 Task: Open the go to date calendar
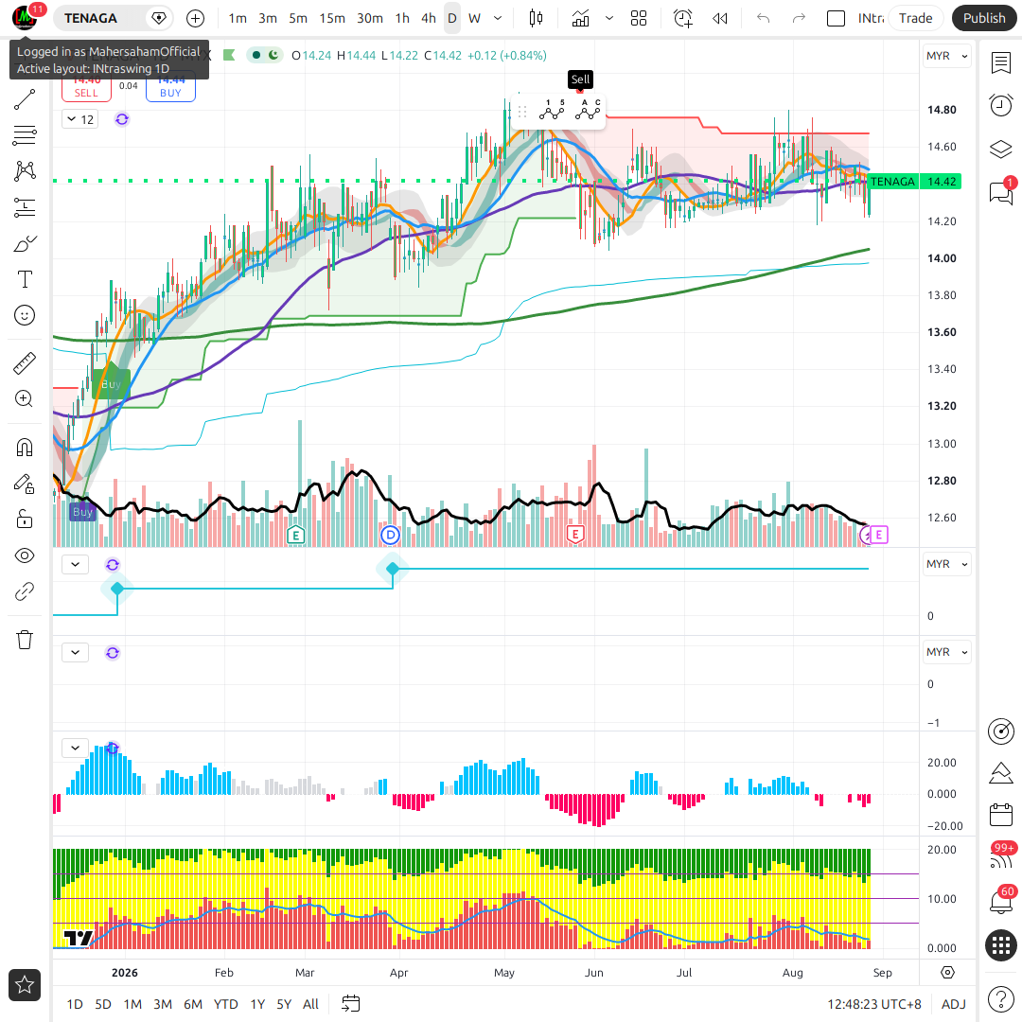click(x=351, y=1004)
